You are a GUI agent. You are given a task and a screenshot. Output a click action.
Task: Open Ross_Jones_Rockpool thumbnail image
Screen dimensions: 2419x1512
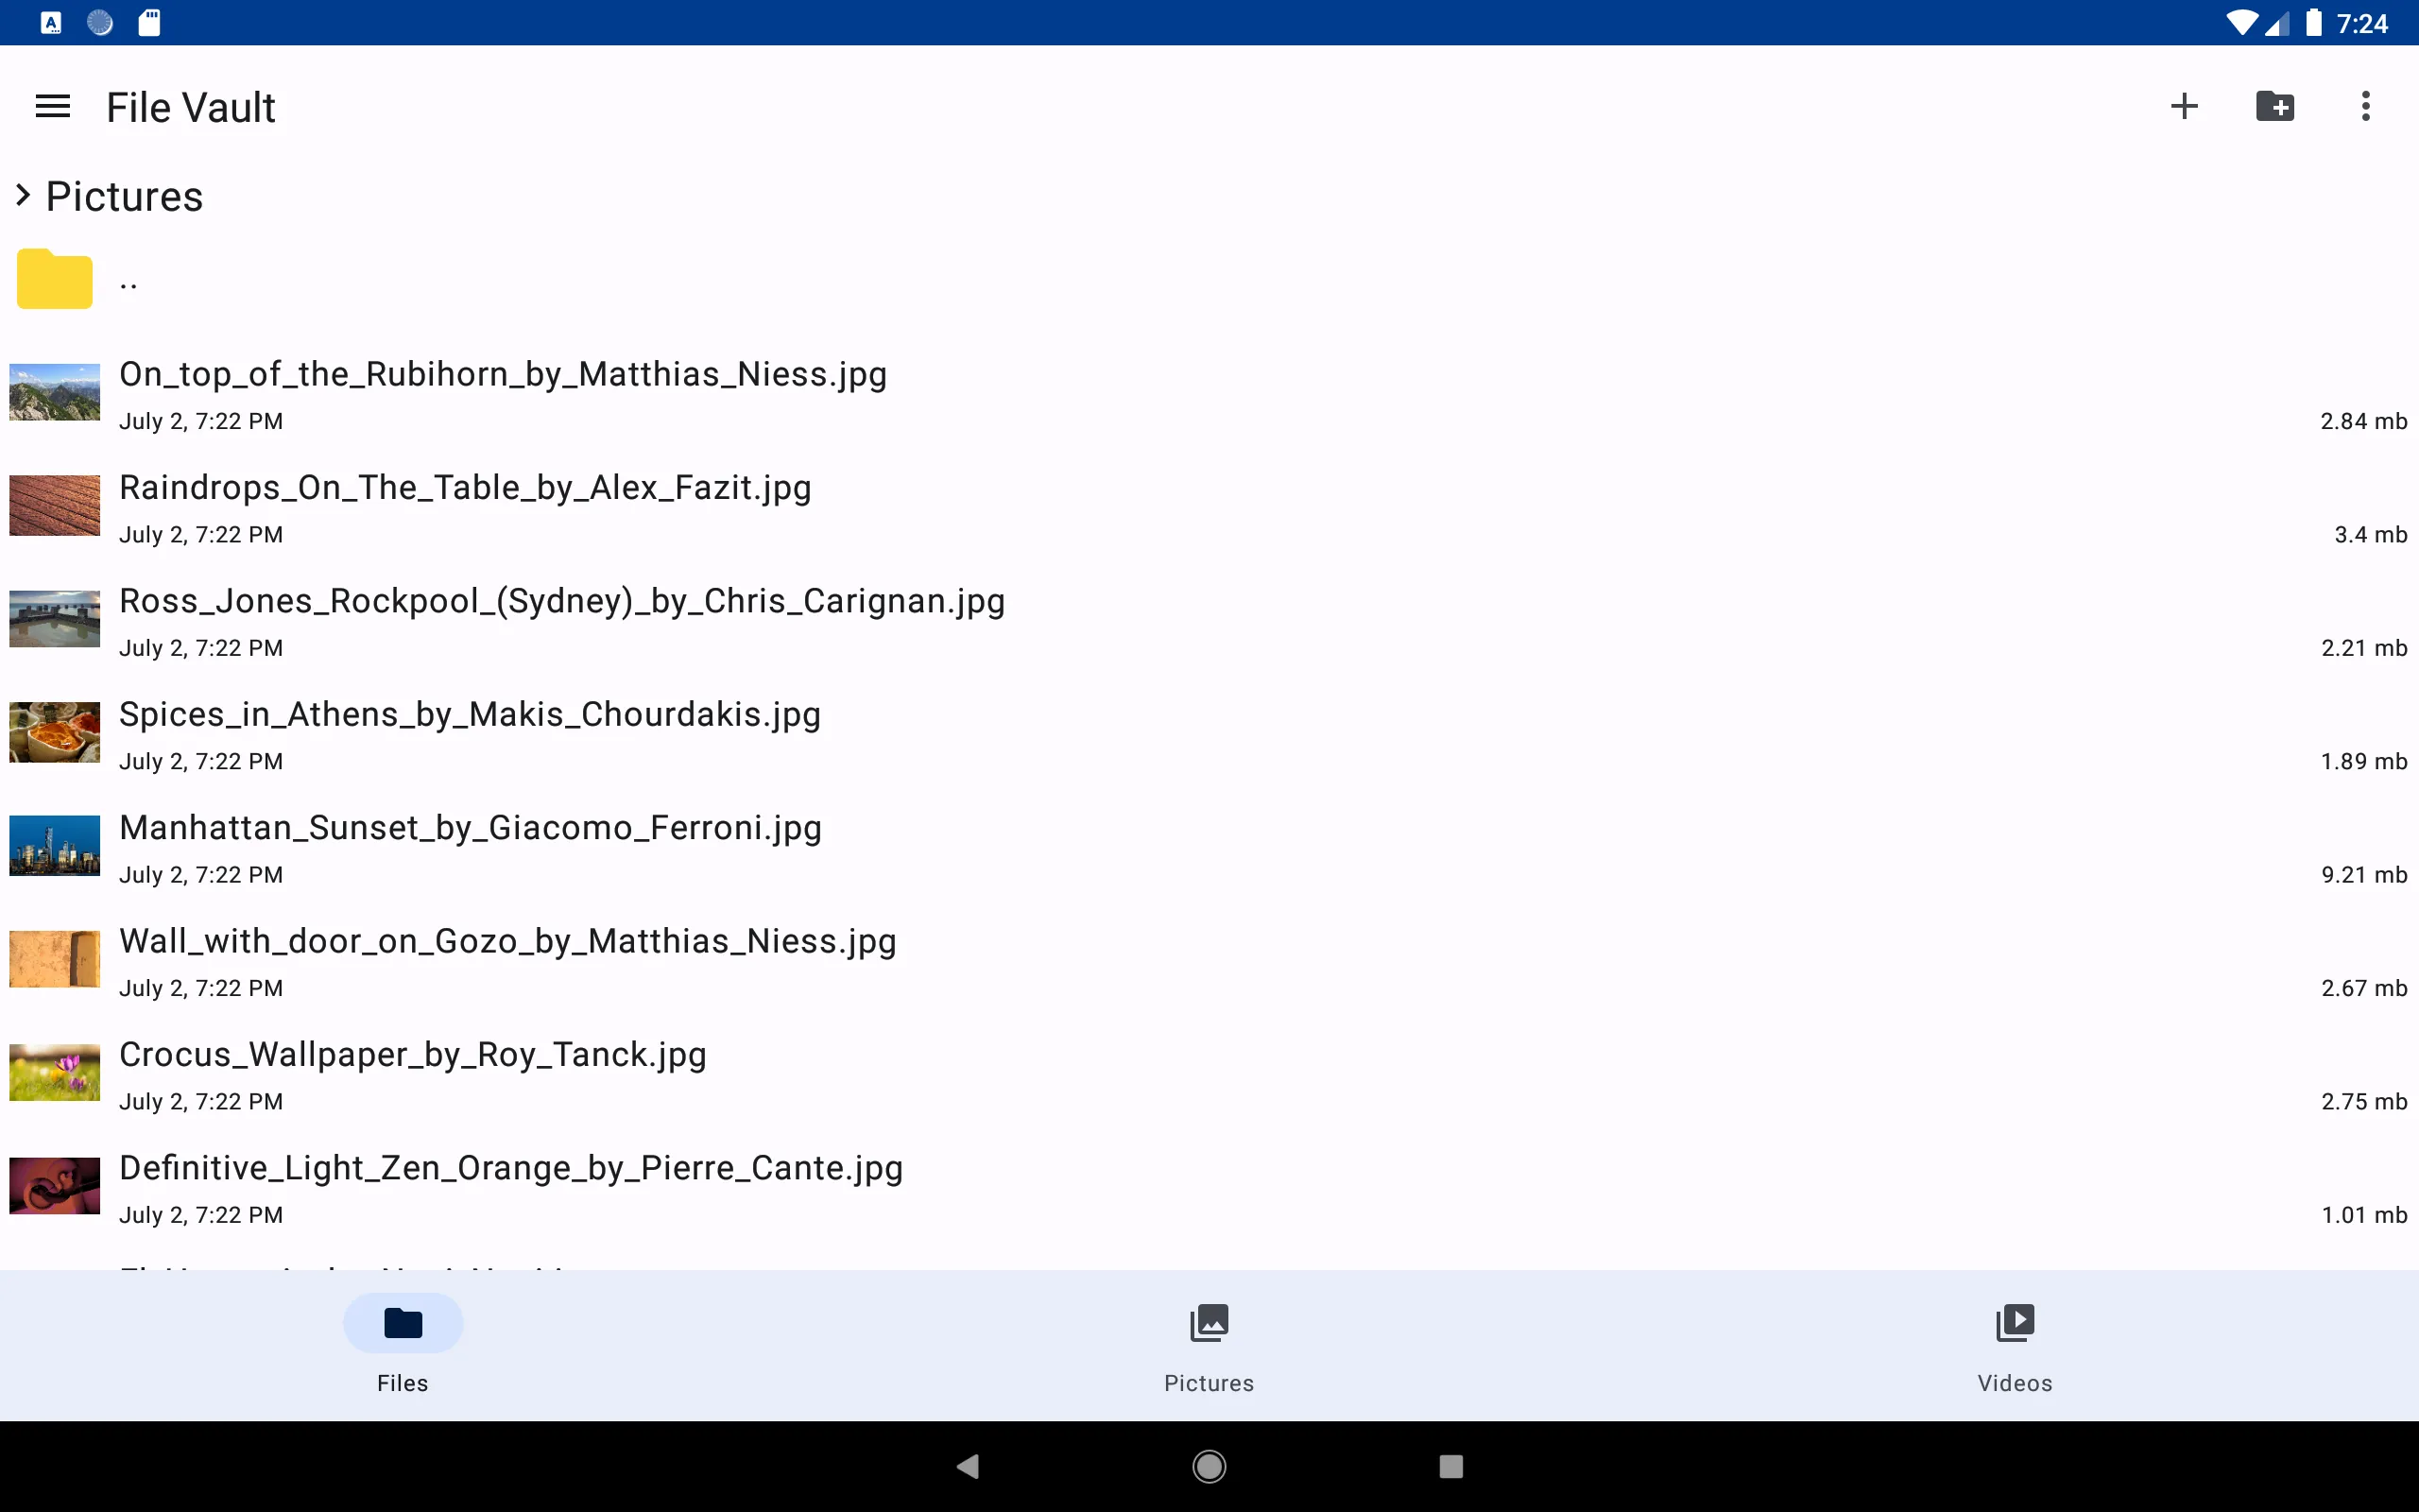[55, 619]
